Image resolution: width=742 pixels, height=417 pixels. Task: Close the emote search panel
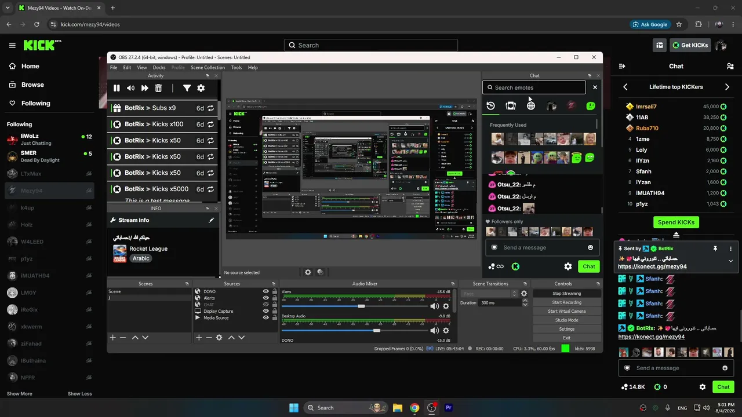595,87
